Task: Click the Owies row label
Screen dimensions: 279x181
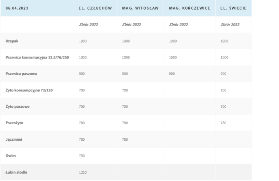Action: 11,155
